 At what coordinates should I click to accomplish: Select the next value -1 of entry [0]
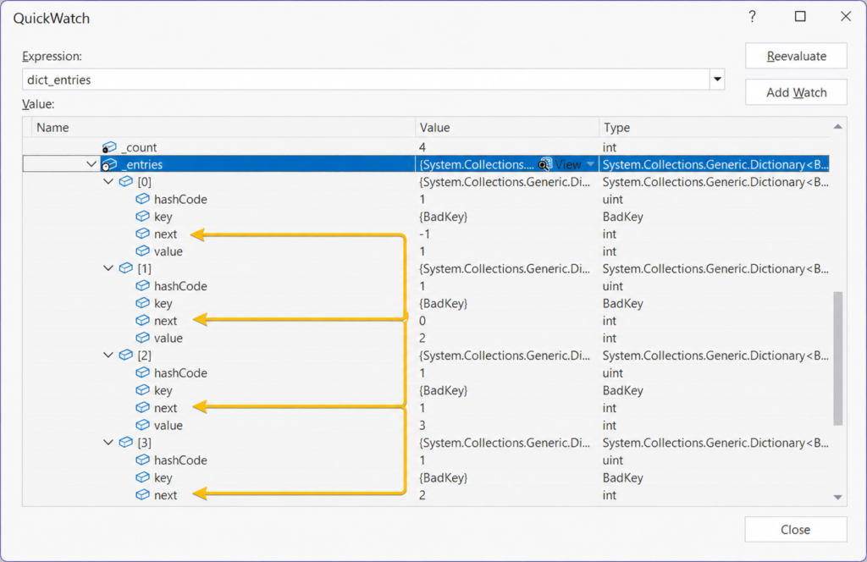pyautogui.click(x=425, y=234)
